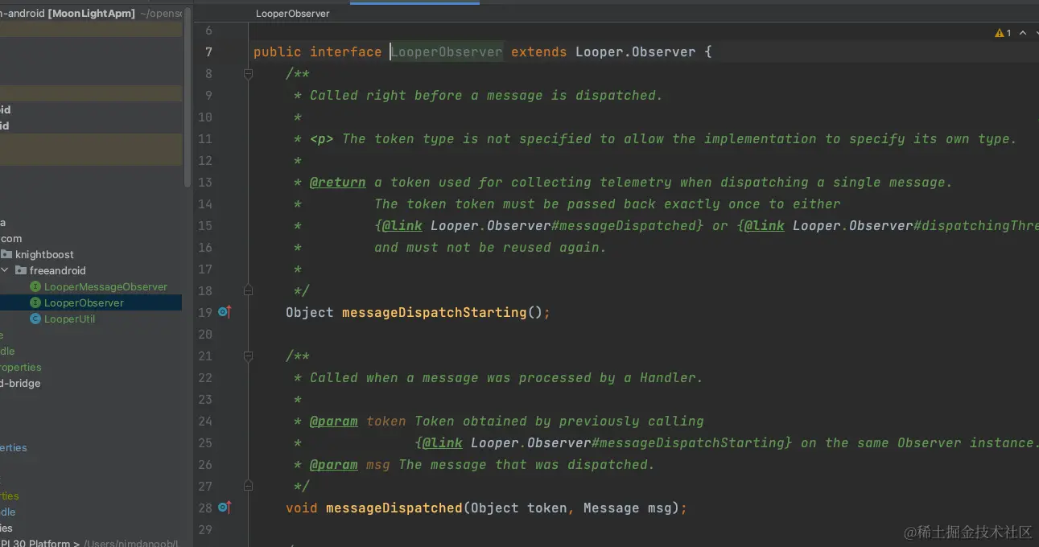
Task: Collapse the Javadoc fold marker at line 21
Action: click(248, 356)
